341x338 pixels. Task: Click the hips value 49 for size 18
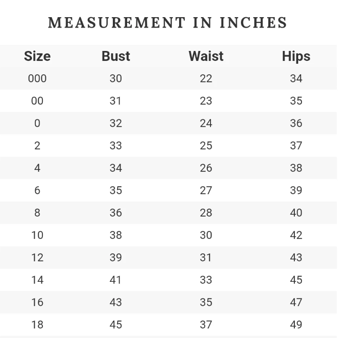point(296,325)
